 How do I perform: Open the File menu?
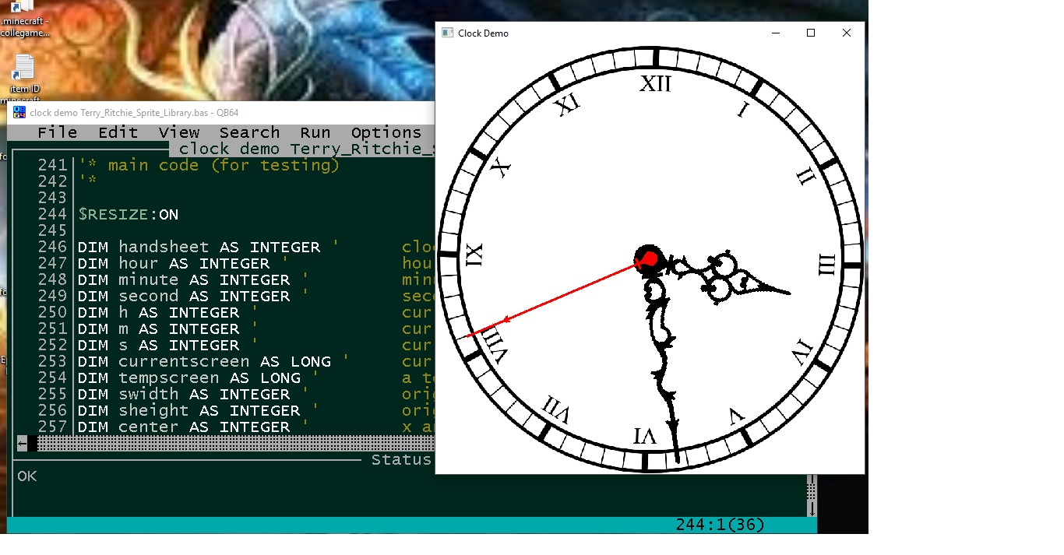click(x=58, y=133)
